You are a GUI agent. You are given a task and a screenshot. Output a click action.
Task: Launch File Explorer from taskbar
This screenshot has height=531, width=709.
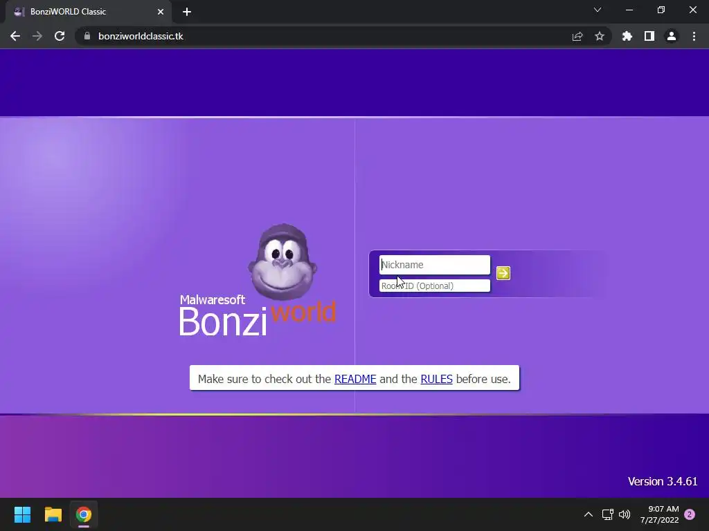coord(53,514)
